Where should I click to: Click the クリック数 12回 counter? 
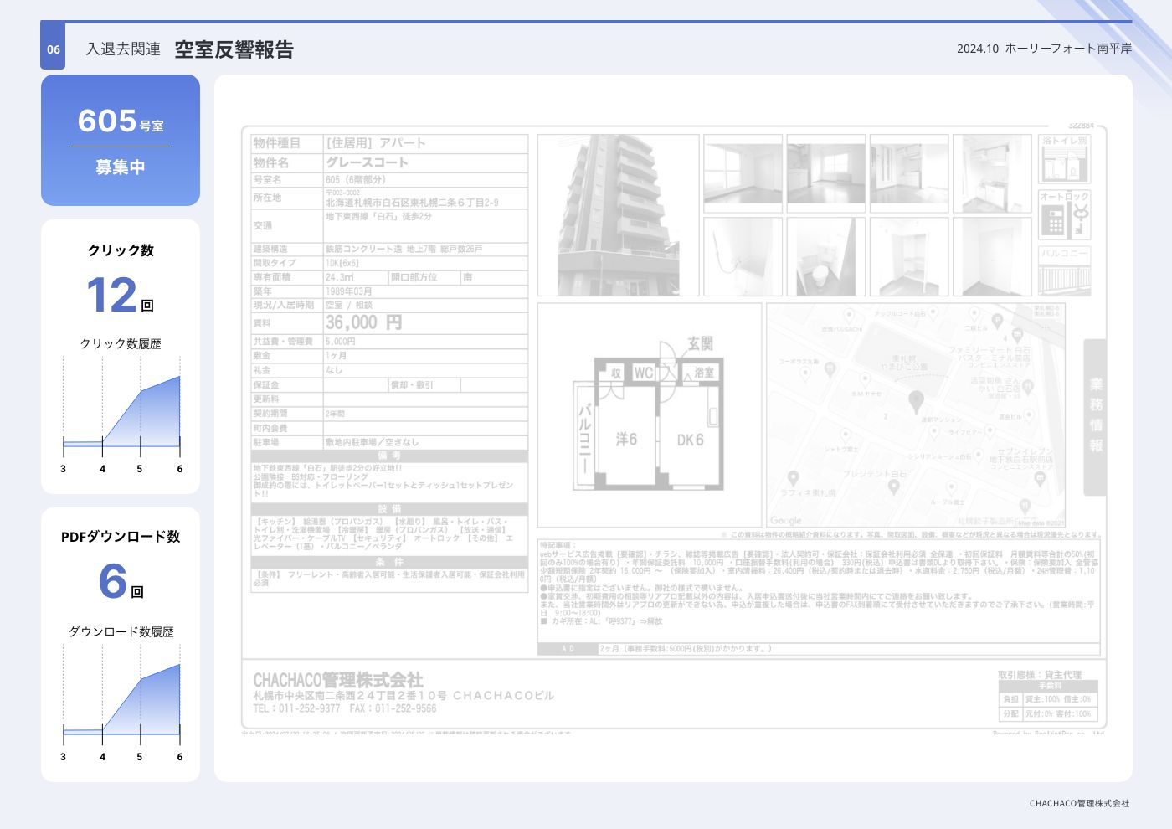(x=121, y=295)
